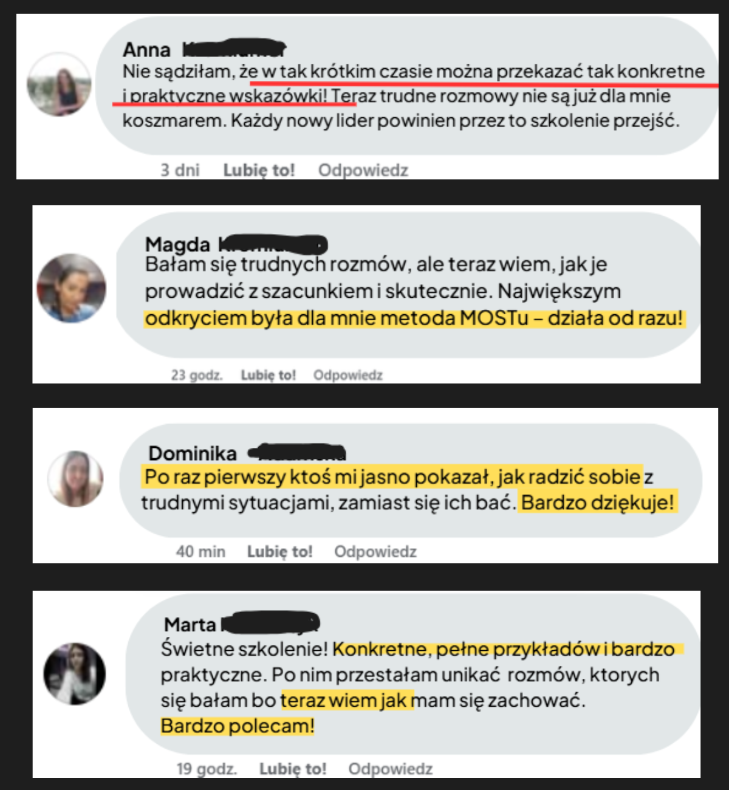Open Marta's round avatar
The height and width of the screenshot is (790, 729).
75,673
